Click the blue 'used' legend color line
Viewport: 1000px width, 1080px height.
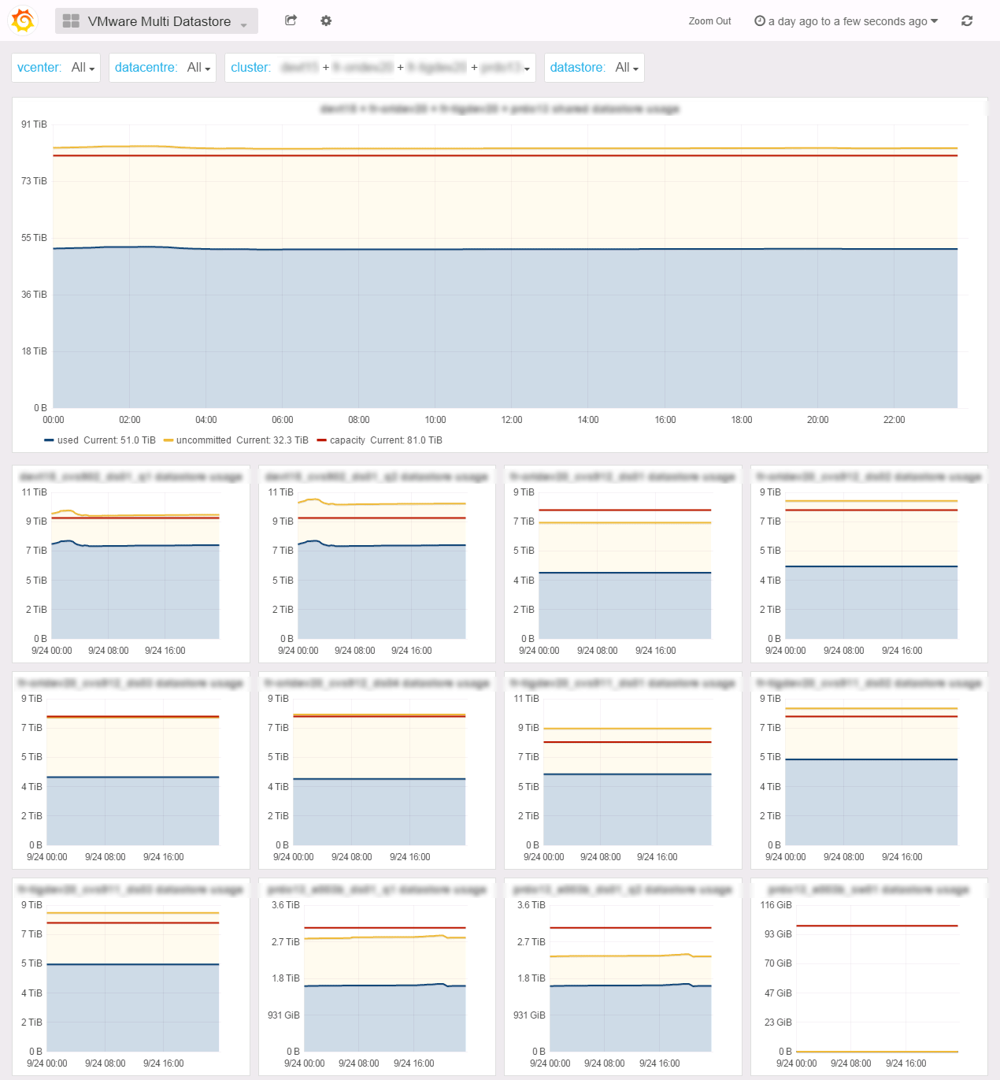coord(49,440)
